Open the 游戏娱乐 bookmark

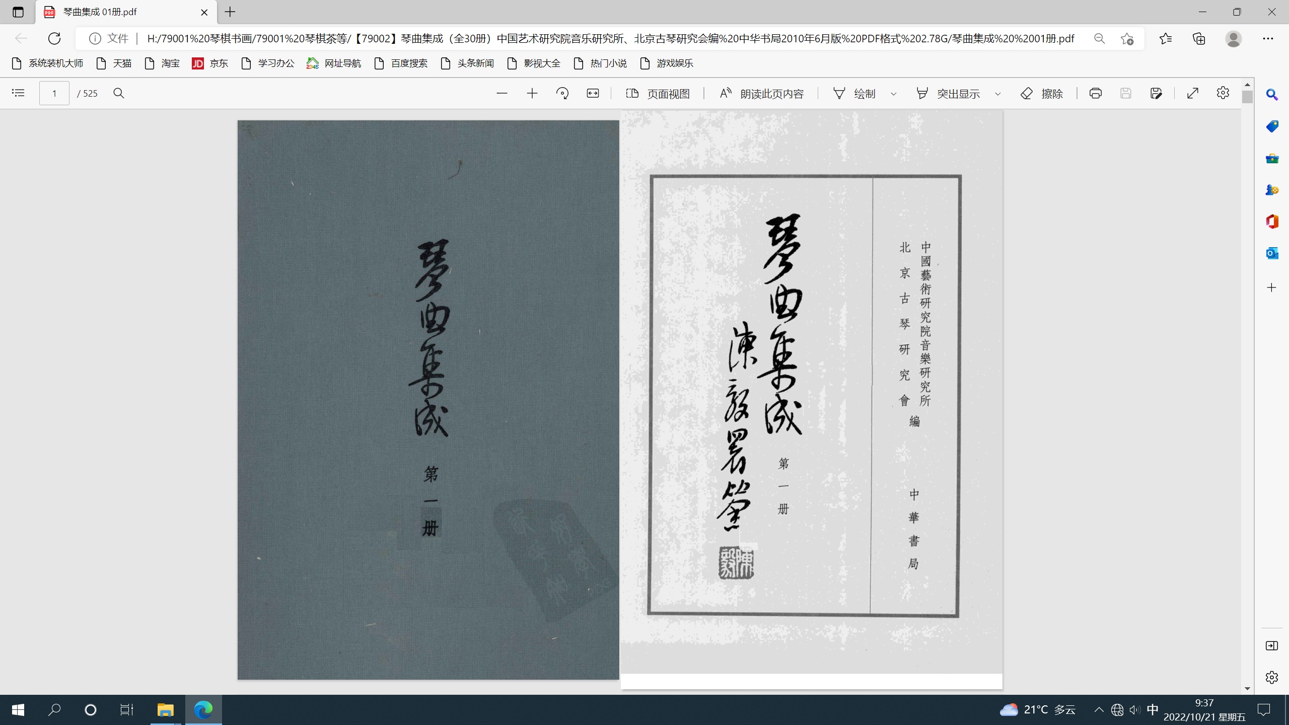pos(667,63)
